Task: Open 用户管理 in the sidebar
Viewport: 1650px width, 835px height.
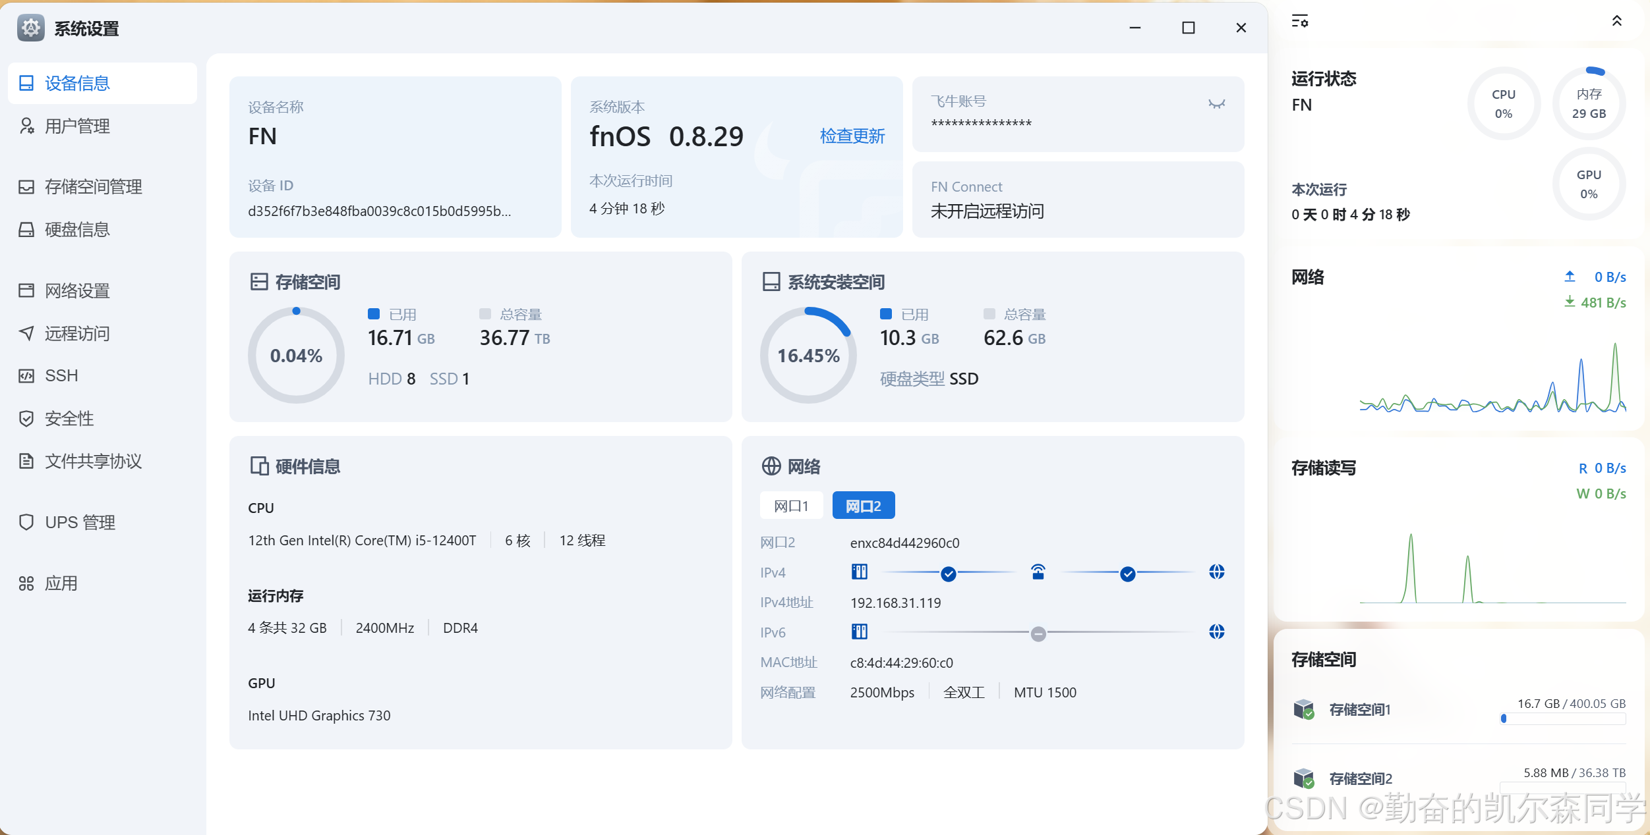Action: pyautogui.click(x=76, y=126)
